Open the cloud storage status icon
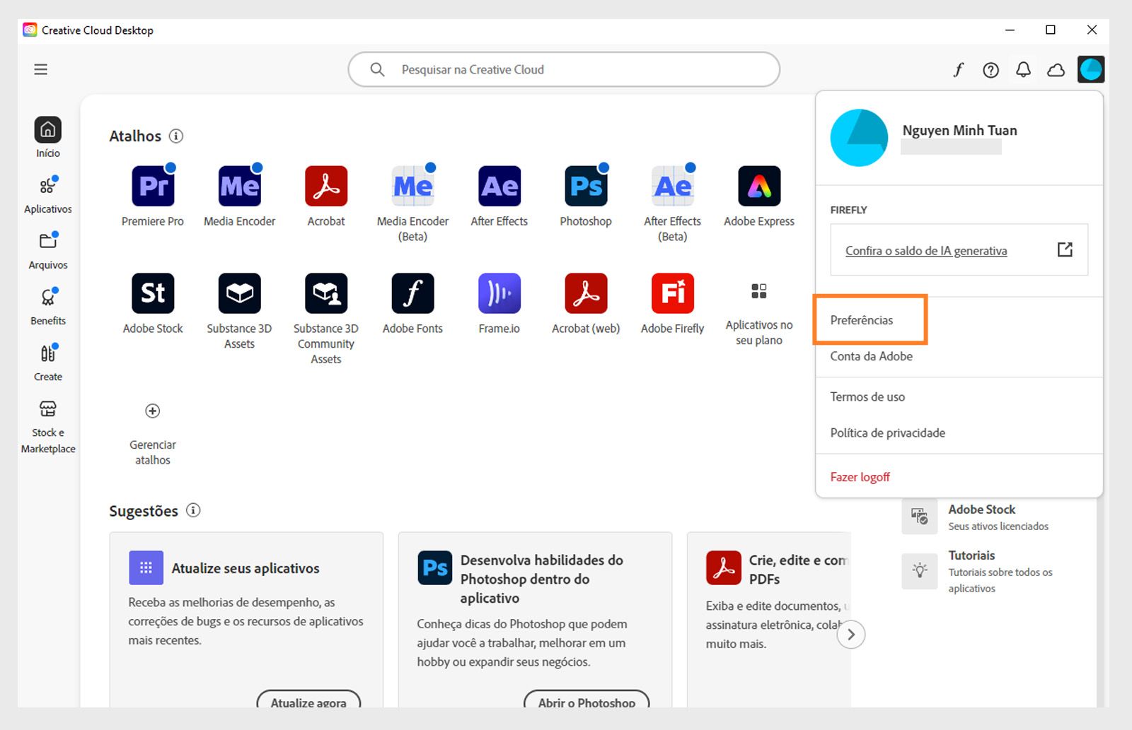This screenshot has height=730, width=1132. click(x=1056, y=69)
